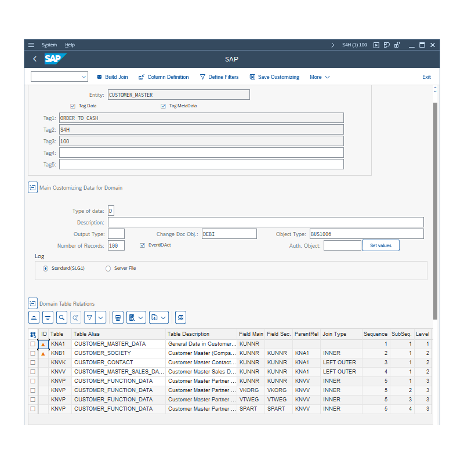Click the Column Definition toolbar item
The width and height of the screenshot is (464, 464).
pos(164,77)
